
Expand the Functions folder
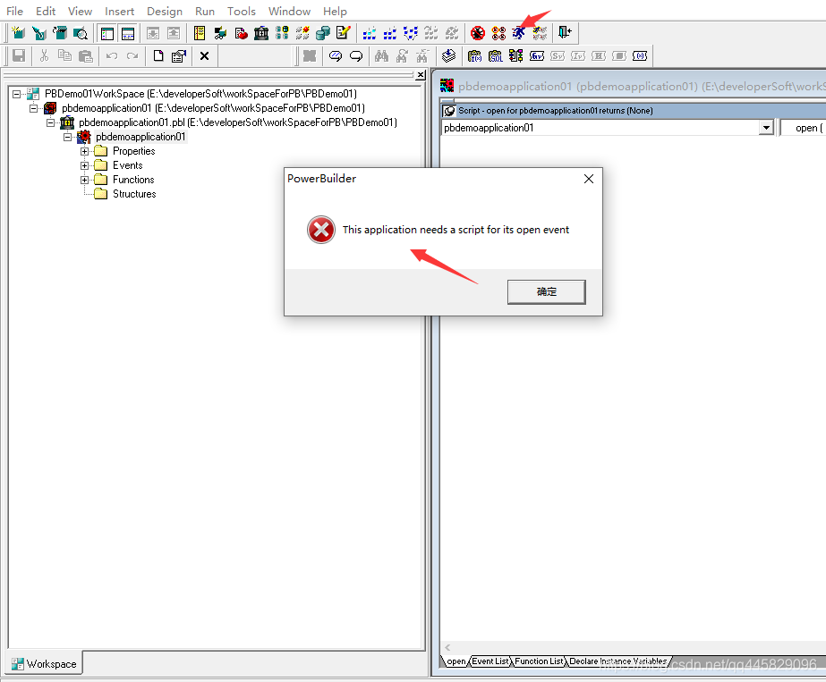(x=84, y=180)
